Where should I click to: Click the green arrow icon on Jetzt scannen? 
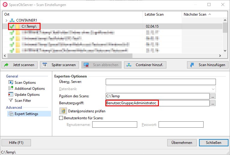pos(6,65)
